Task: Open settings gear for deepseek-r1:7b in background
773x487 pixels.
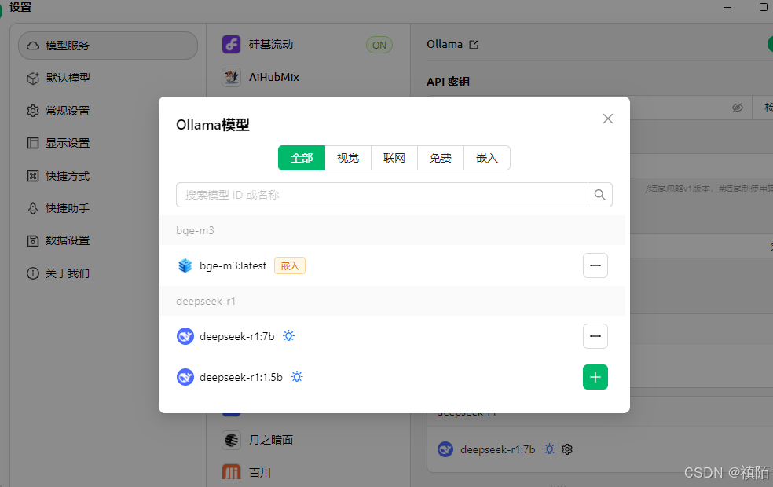Action: (x=567, y=449)
